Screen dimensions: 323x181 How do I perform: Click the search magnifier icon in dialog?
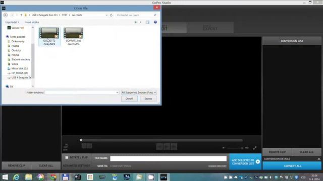click(155, 15)
